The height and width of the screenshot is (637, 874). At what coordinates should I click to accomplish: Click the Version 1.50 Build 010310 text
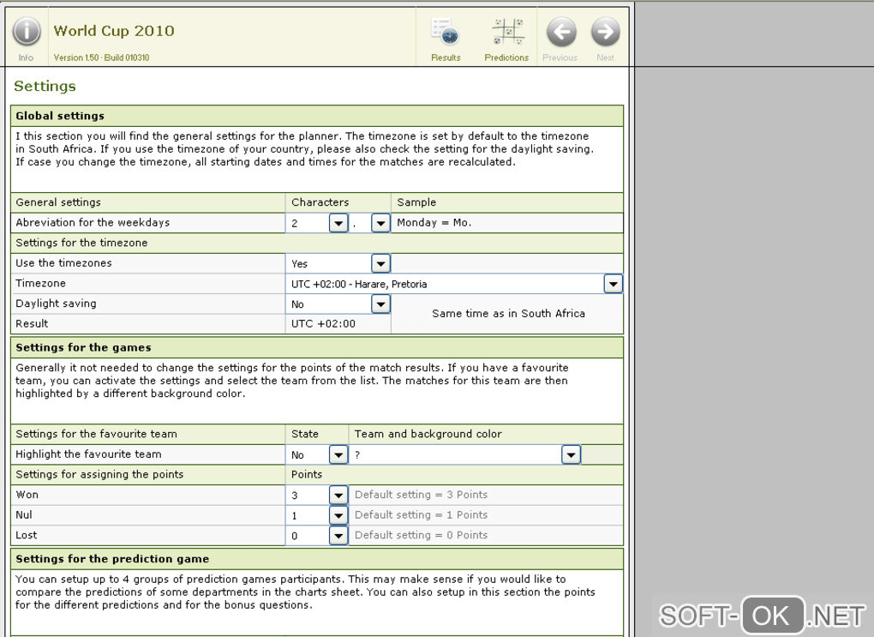coord(101,57)
